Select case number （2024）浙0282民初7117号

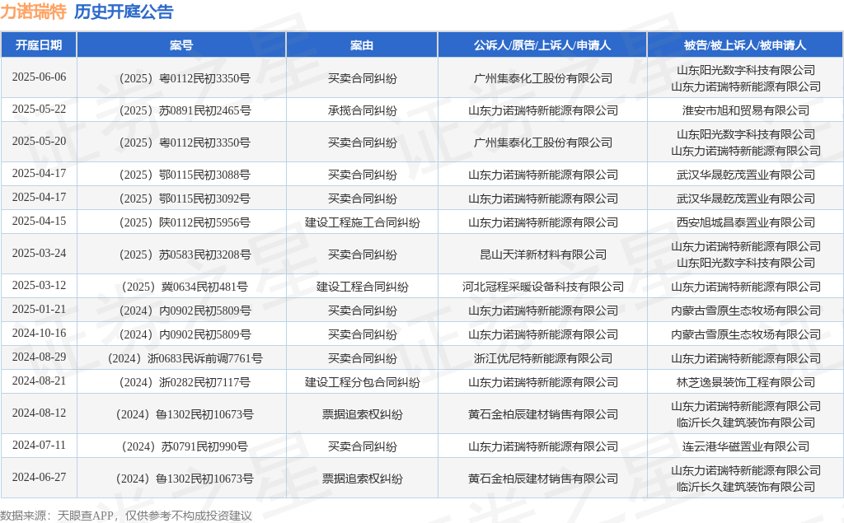(x=182, y=382)
